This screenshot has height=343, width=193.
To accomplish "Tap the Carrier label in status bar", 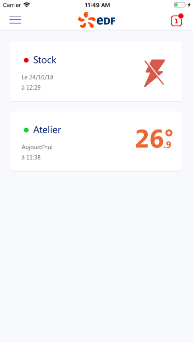I will [x=12, y=5].
